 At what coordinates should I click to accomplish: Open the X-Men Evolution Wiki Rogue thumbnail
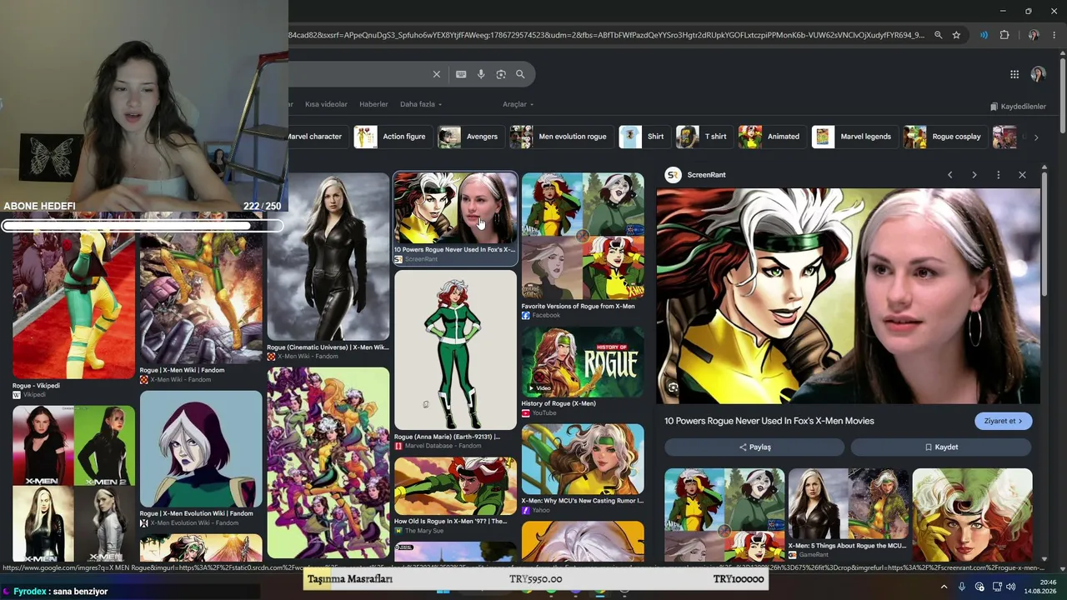(x=201, y=449)
